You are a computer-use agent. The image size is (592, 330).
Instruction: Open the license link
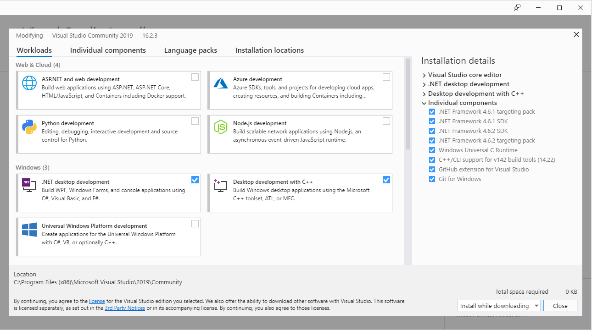(x=97, y=301)
